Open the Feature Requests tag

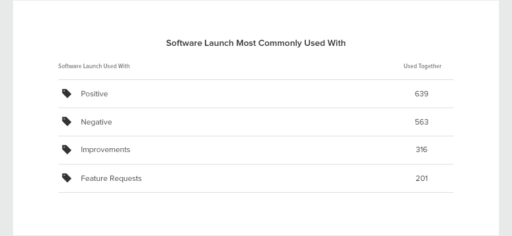(112, 178)
